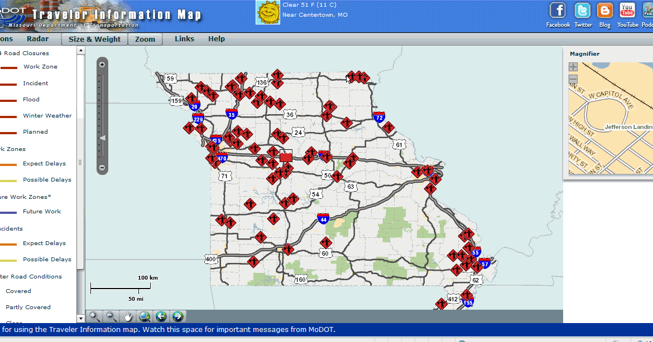Select the pan hand tool

(128, 316)
